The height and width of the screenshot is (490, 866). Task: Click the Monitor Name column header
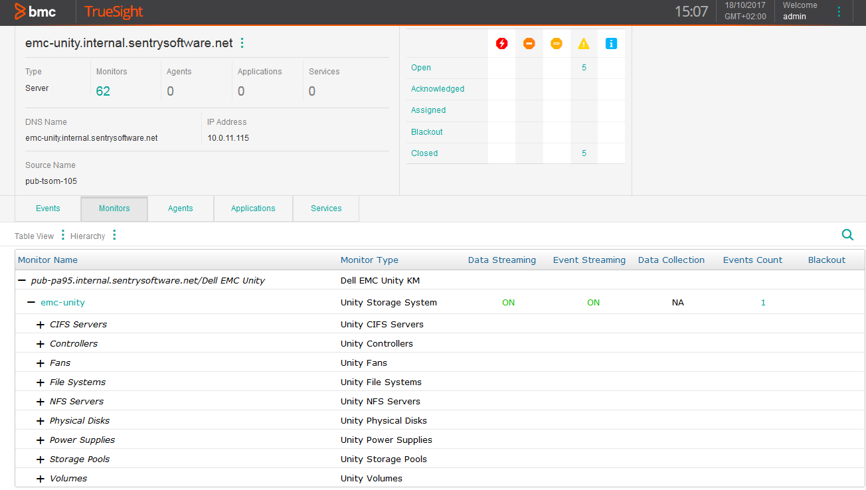coord(46,260)
